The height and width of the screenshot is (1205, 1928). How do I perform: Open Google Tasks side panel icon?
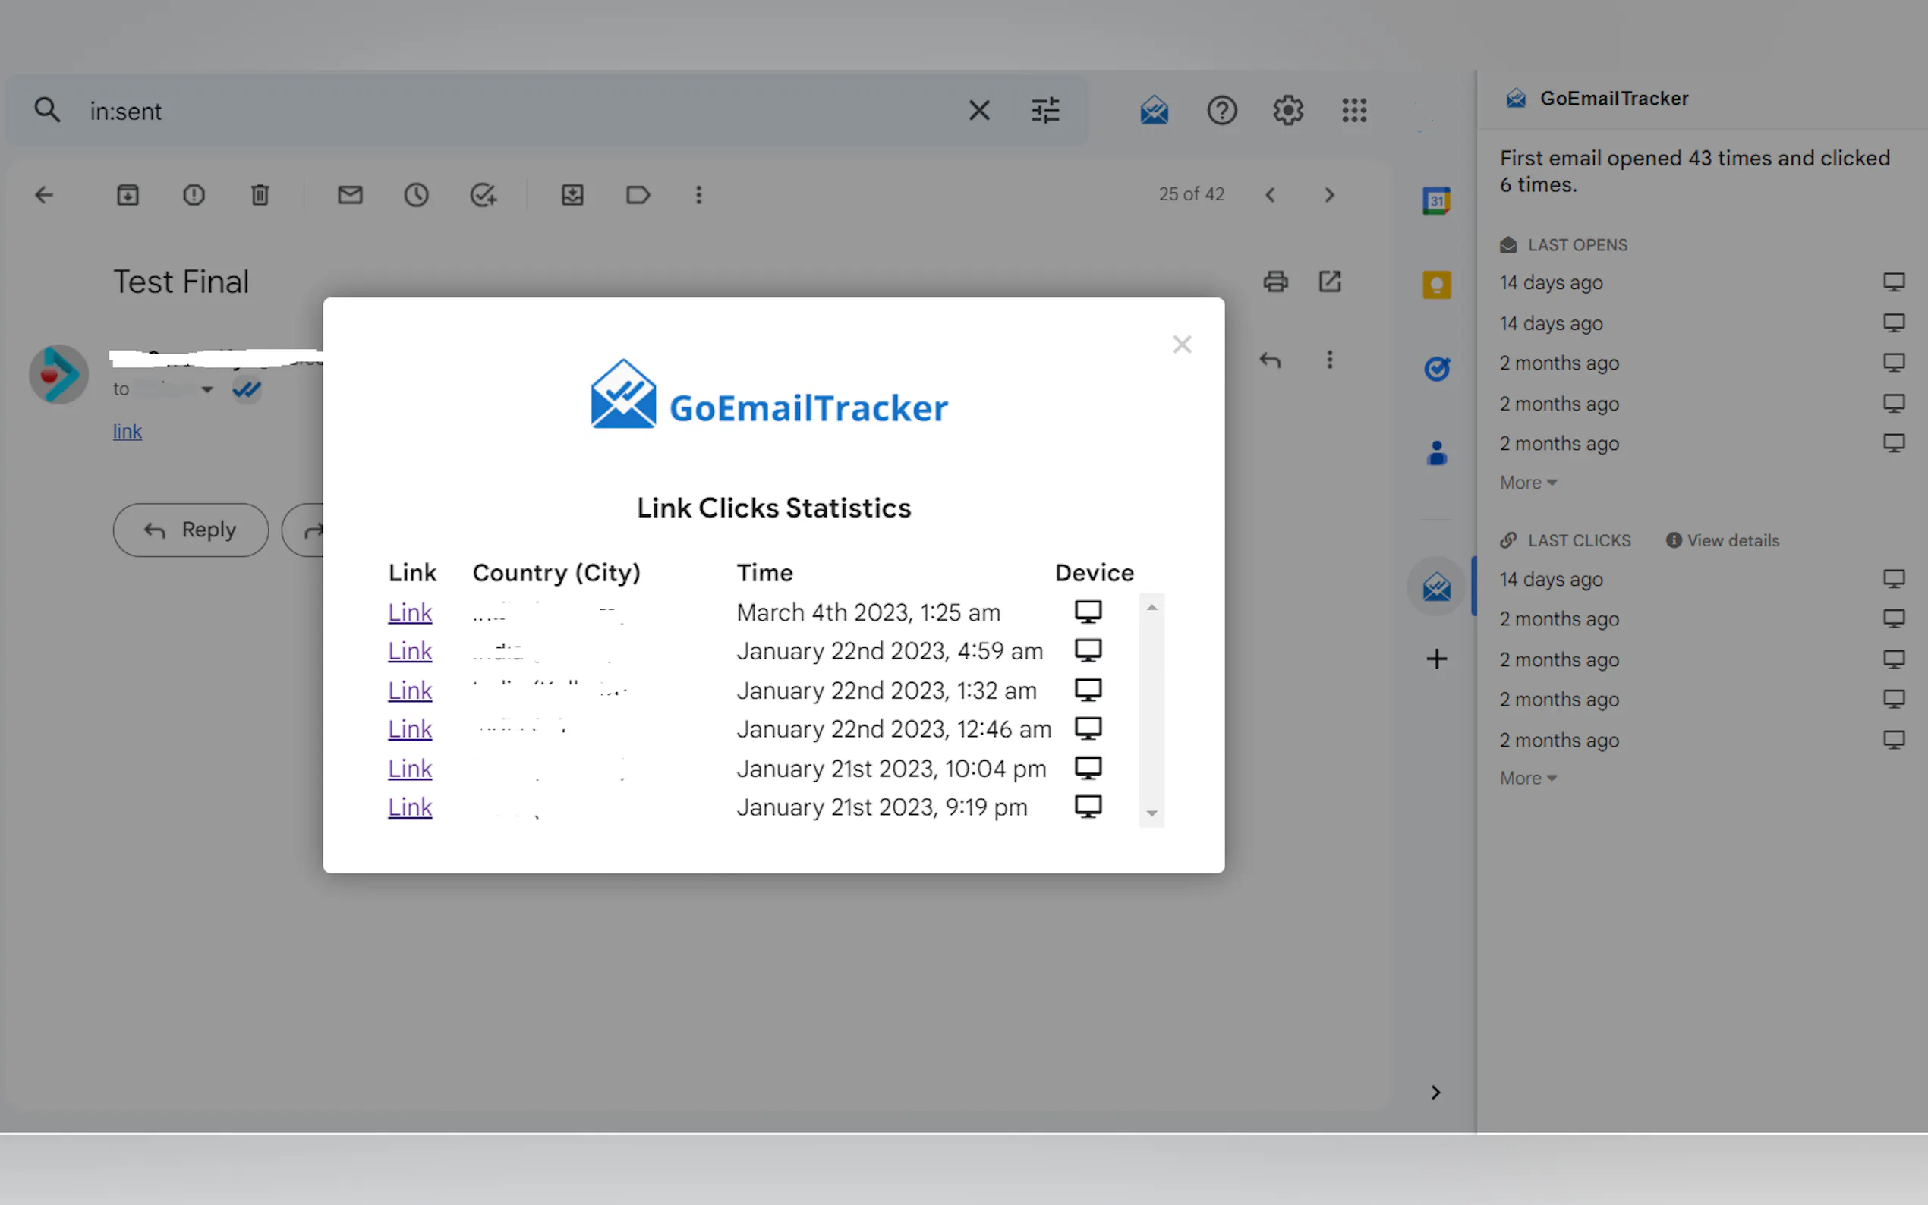coord(1436,368)
